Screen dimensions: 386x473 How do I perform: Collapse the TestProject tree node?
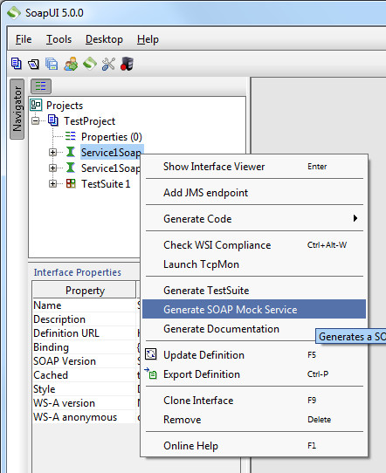tap(36, 120)
